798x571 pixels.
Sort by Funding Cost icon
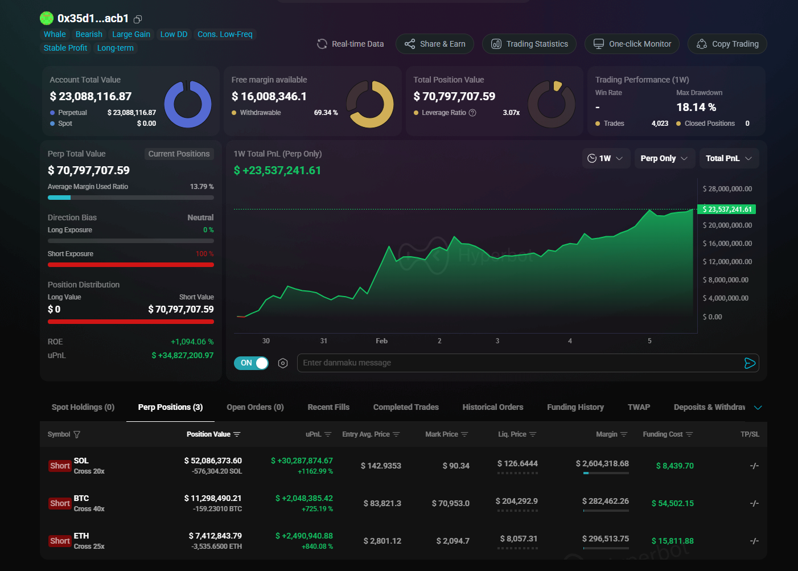pyautogui.click(x=689, y=434)
